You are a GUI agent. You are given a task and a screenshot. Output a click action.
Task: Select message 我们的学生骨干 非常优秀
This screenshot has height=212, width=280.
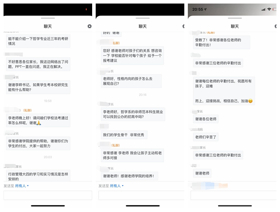[x=124, y=135]
